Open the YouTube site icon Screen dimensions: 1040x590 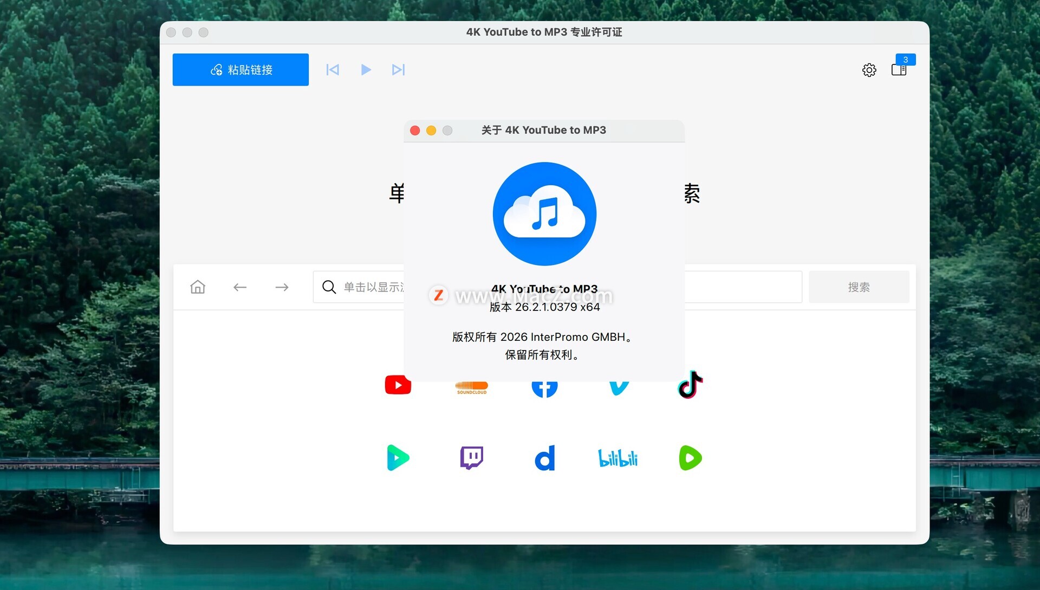(x=398, y=385)
